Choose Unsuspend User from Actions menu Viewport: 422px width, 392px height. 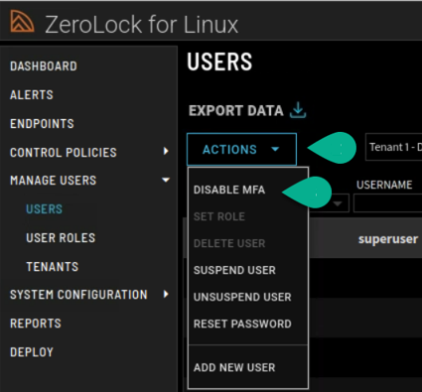coord(242,297)
